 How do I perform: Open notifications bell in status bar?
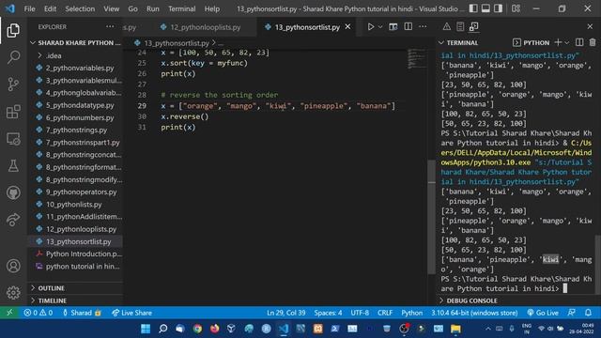(589, 313)
